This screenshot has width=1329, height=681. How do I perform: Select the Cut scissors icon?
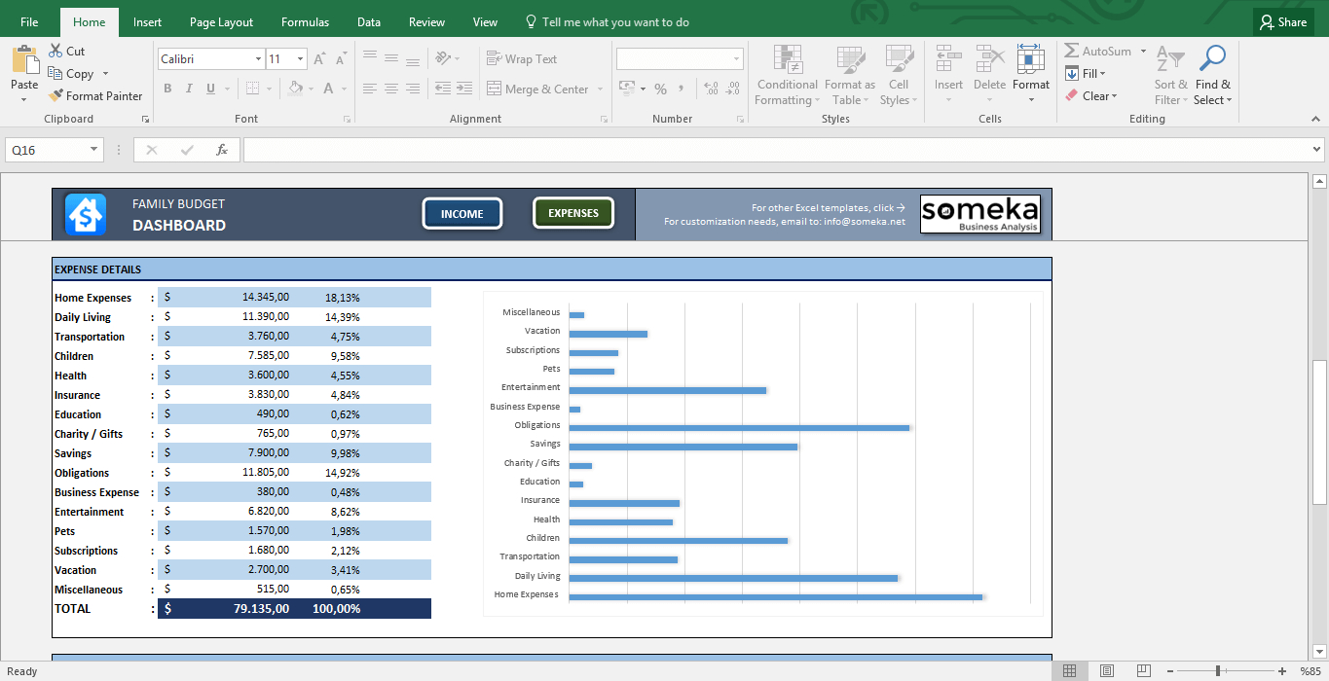(x=55, y=51)
